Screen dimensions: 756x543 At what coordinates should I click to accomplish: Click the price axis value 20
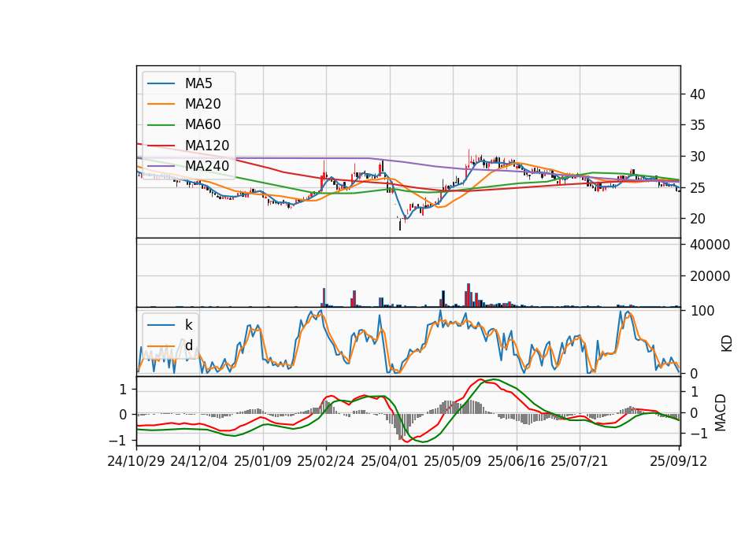pos(697,219)
